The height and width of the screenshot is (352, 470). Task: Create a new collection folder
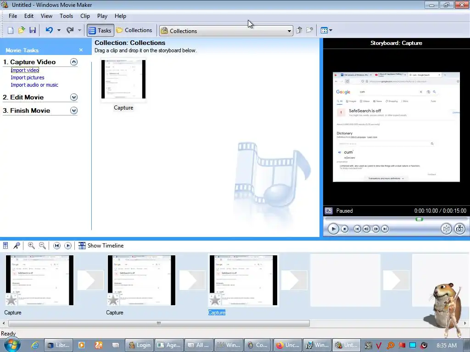[x=310, y=30]
